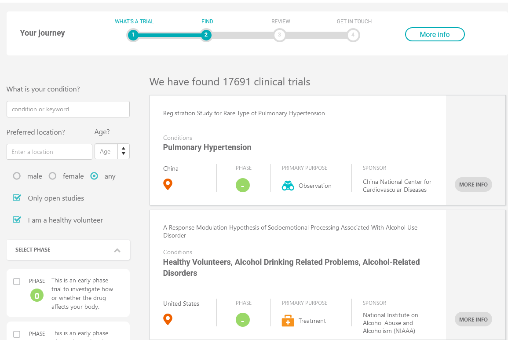Open the Find step label
The image size is (508, 340).
pos(207,22)
